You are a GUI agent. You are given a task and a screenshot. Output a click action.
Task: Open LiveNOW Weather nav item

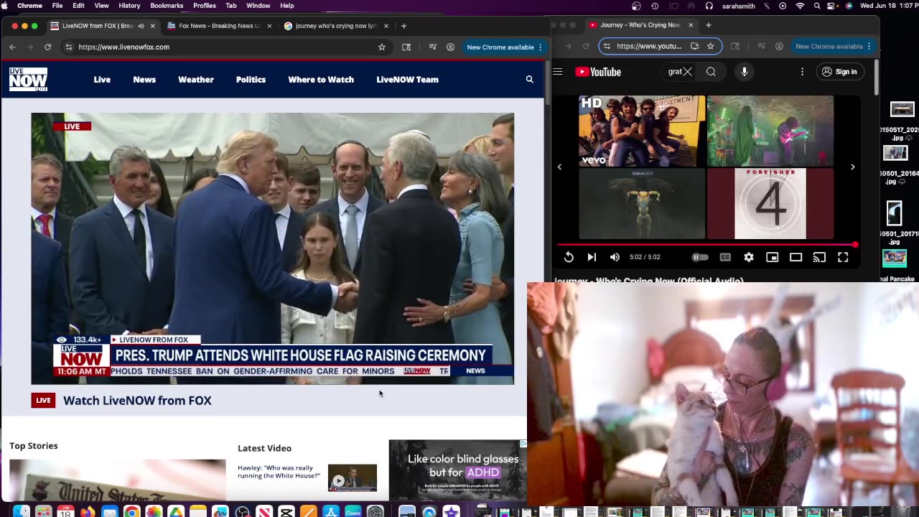pos(196,80)
